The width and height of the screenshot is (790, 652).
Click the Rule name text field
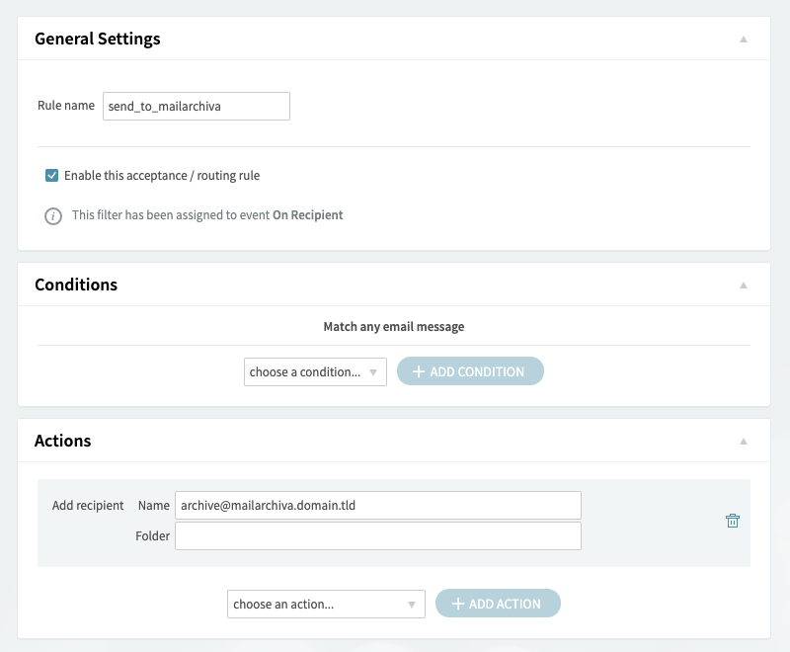pyautogui.click(x=196, y=106)
